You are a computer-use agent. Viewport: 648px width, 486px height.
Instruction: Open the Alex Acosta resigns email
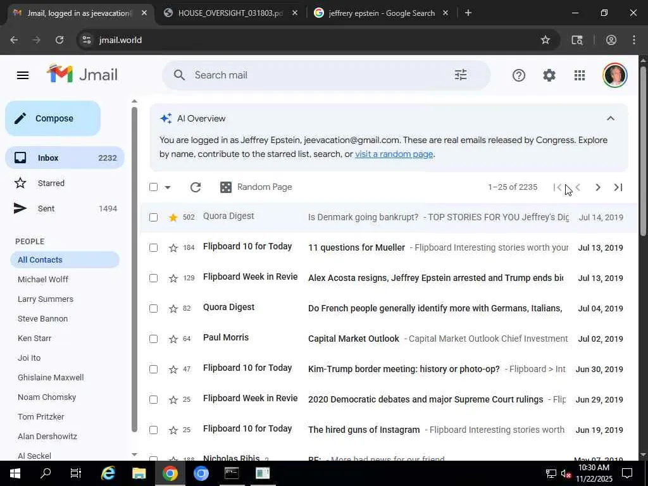389,278
